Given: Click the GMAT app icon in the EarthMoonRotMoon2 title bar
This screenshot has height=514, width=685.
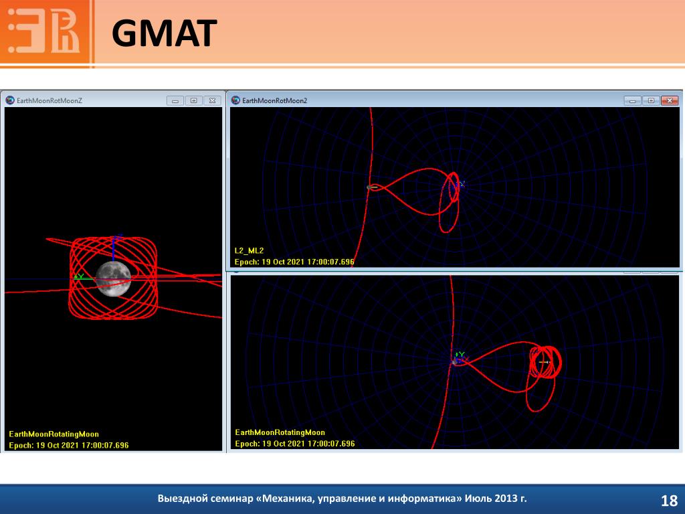Looking at the screenshot, I should coord(236,100).
